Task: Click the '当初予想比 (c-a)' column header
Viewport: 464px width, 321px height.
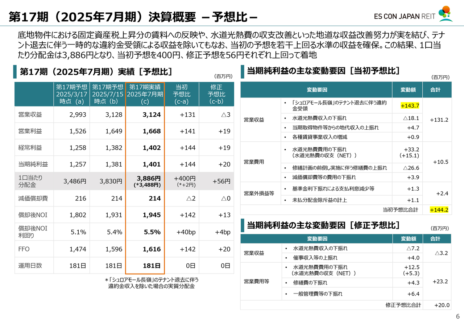Action: point(182,94)
